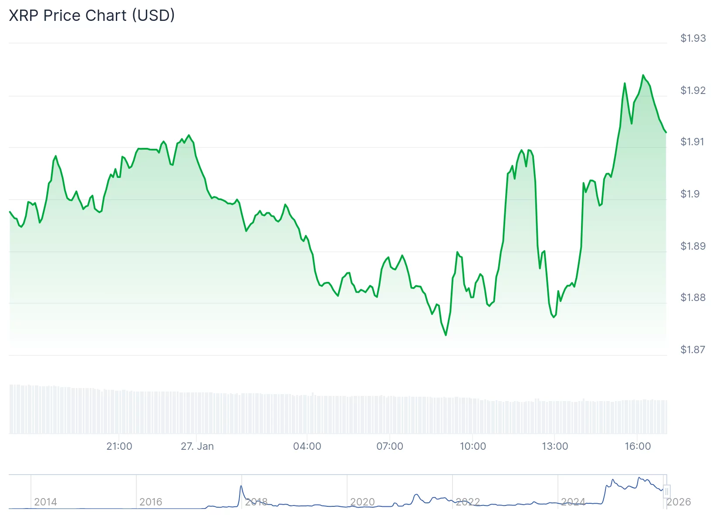Click the 2014 label in the navigator

[x=45, y=502]
